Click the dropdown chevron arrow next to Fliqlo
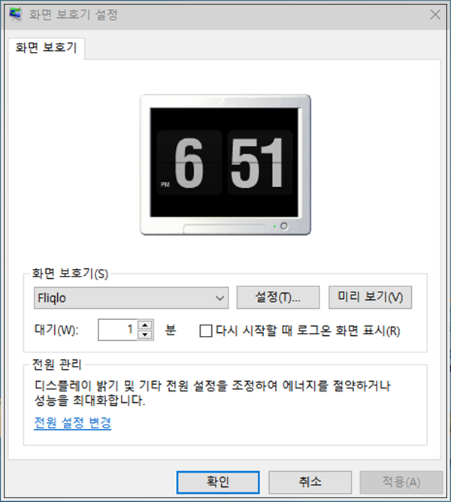This screenshot has height=502, width=451. click(219, 298)
